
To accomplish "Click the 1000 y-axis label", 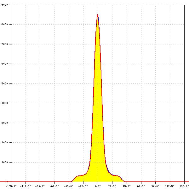I will click(x=5, y=162).
